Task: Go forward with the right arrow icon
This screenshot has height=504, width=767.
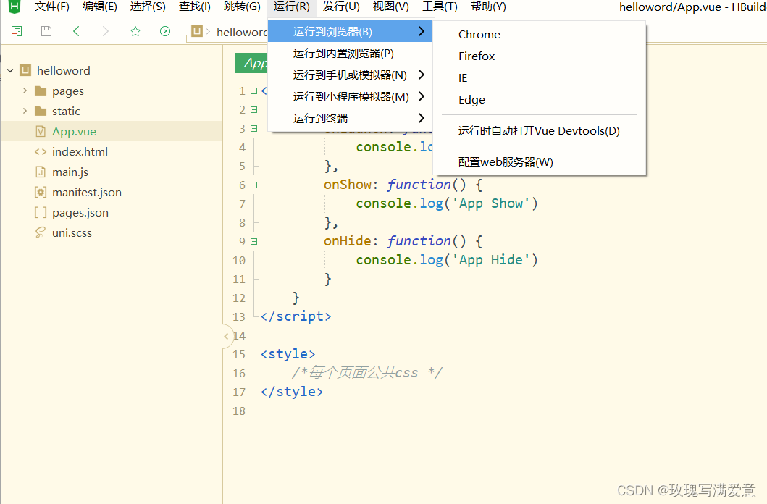Action: 105,31
